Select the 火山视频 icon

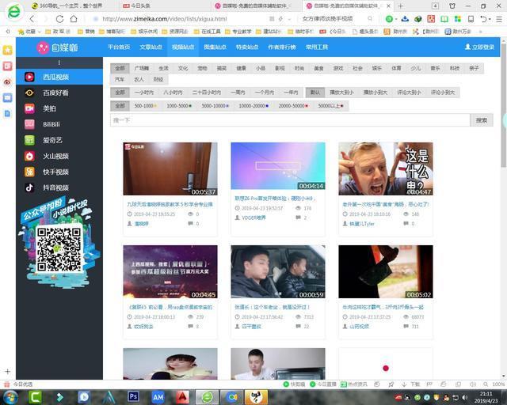(29, 156)
